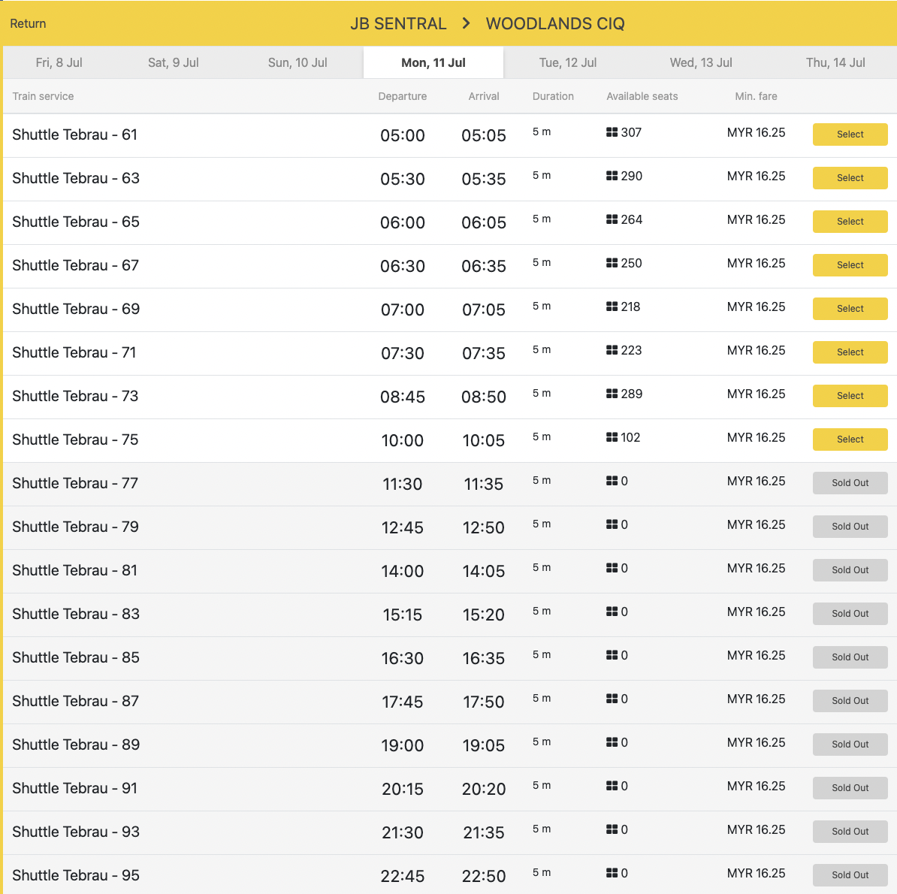The image size is (897, 894).
Task: Switch to the Thu, 14 Jul date tab
Action: click(x=835, y=62)
